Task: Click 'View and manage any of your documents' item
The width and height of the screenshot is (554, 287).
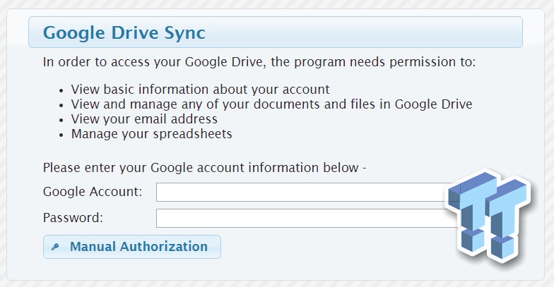Action: click(x=271, y=104)
